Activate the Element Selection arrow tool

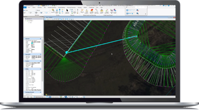[67, 11]
